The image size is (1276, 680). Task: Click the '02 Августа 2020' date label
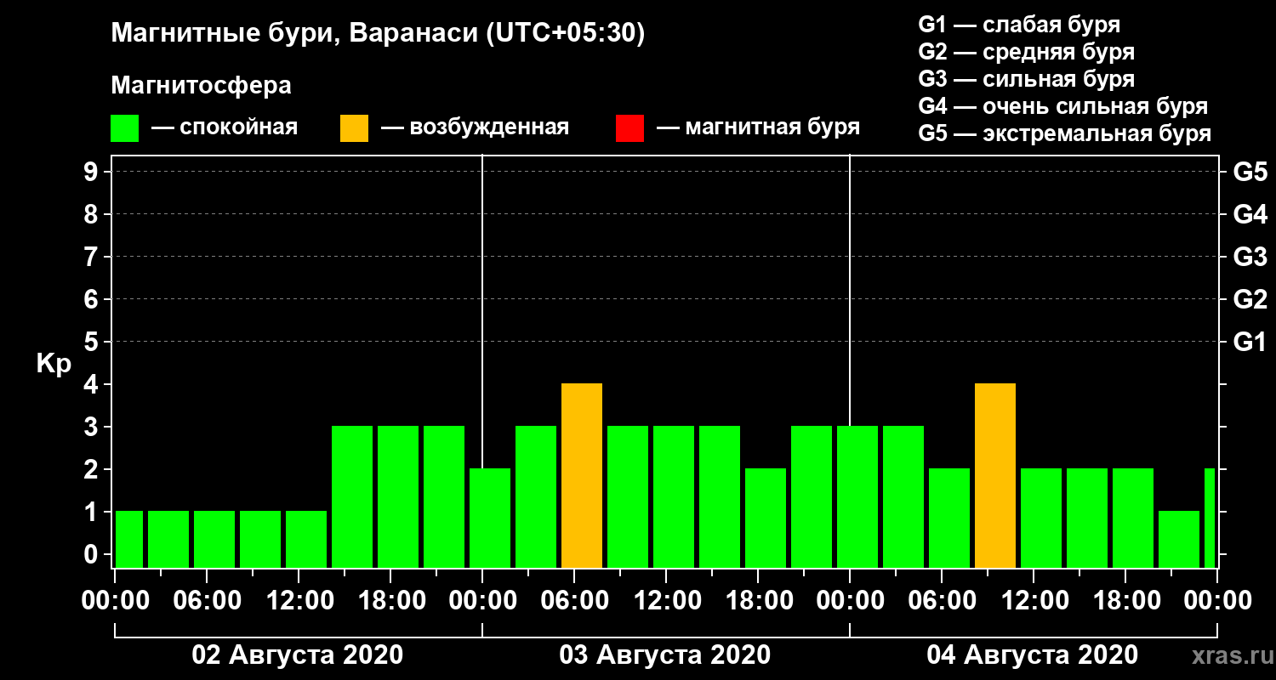[x=298, y=655]
